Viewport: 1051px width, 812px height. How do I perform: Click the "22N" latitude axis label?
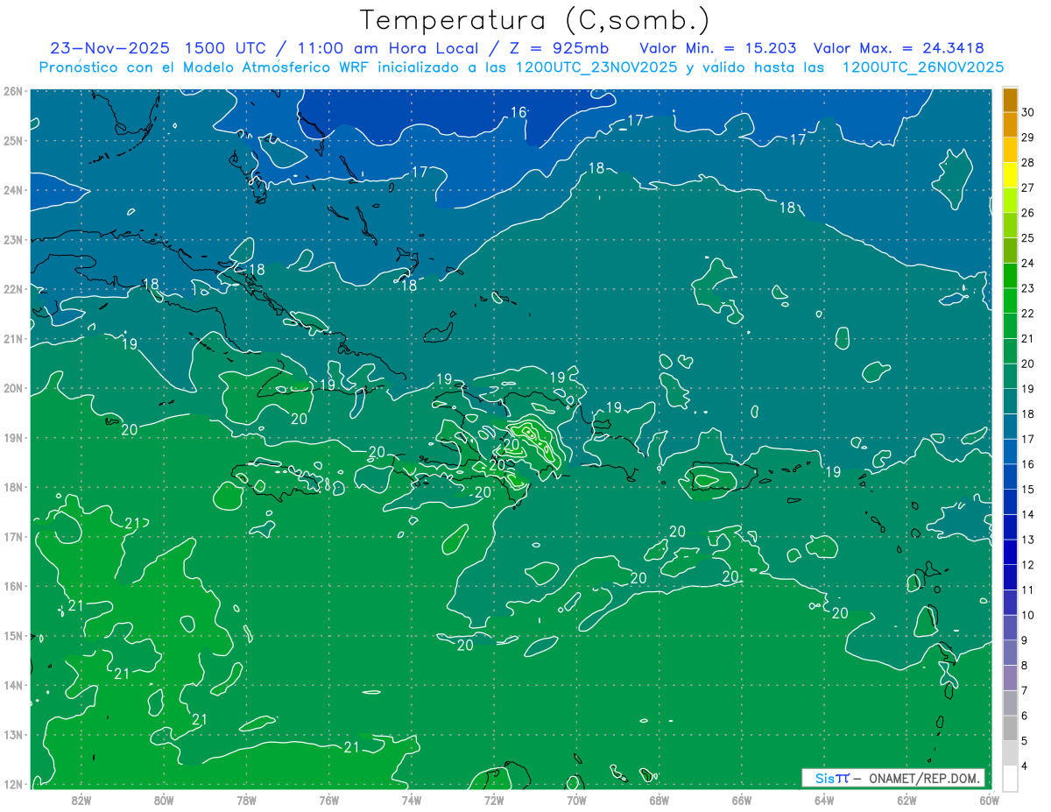[13, 289]
